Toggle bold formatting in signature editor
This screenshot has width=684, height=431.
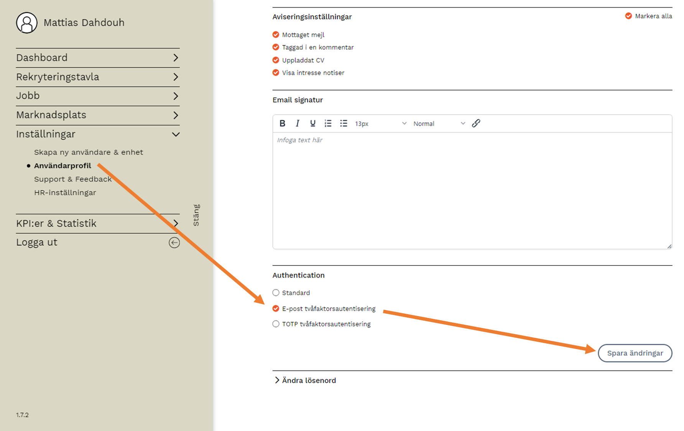(283, 123)
